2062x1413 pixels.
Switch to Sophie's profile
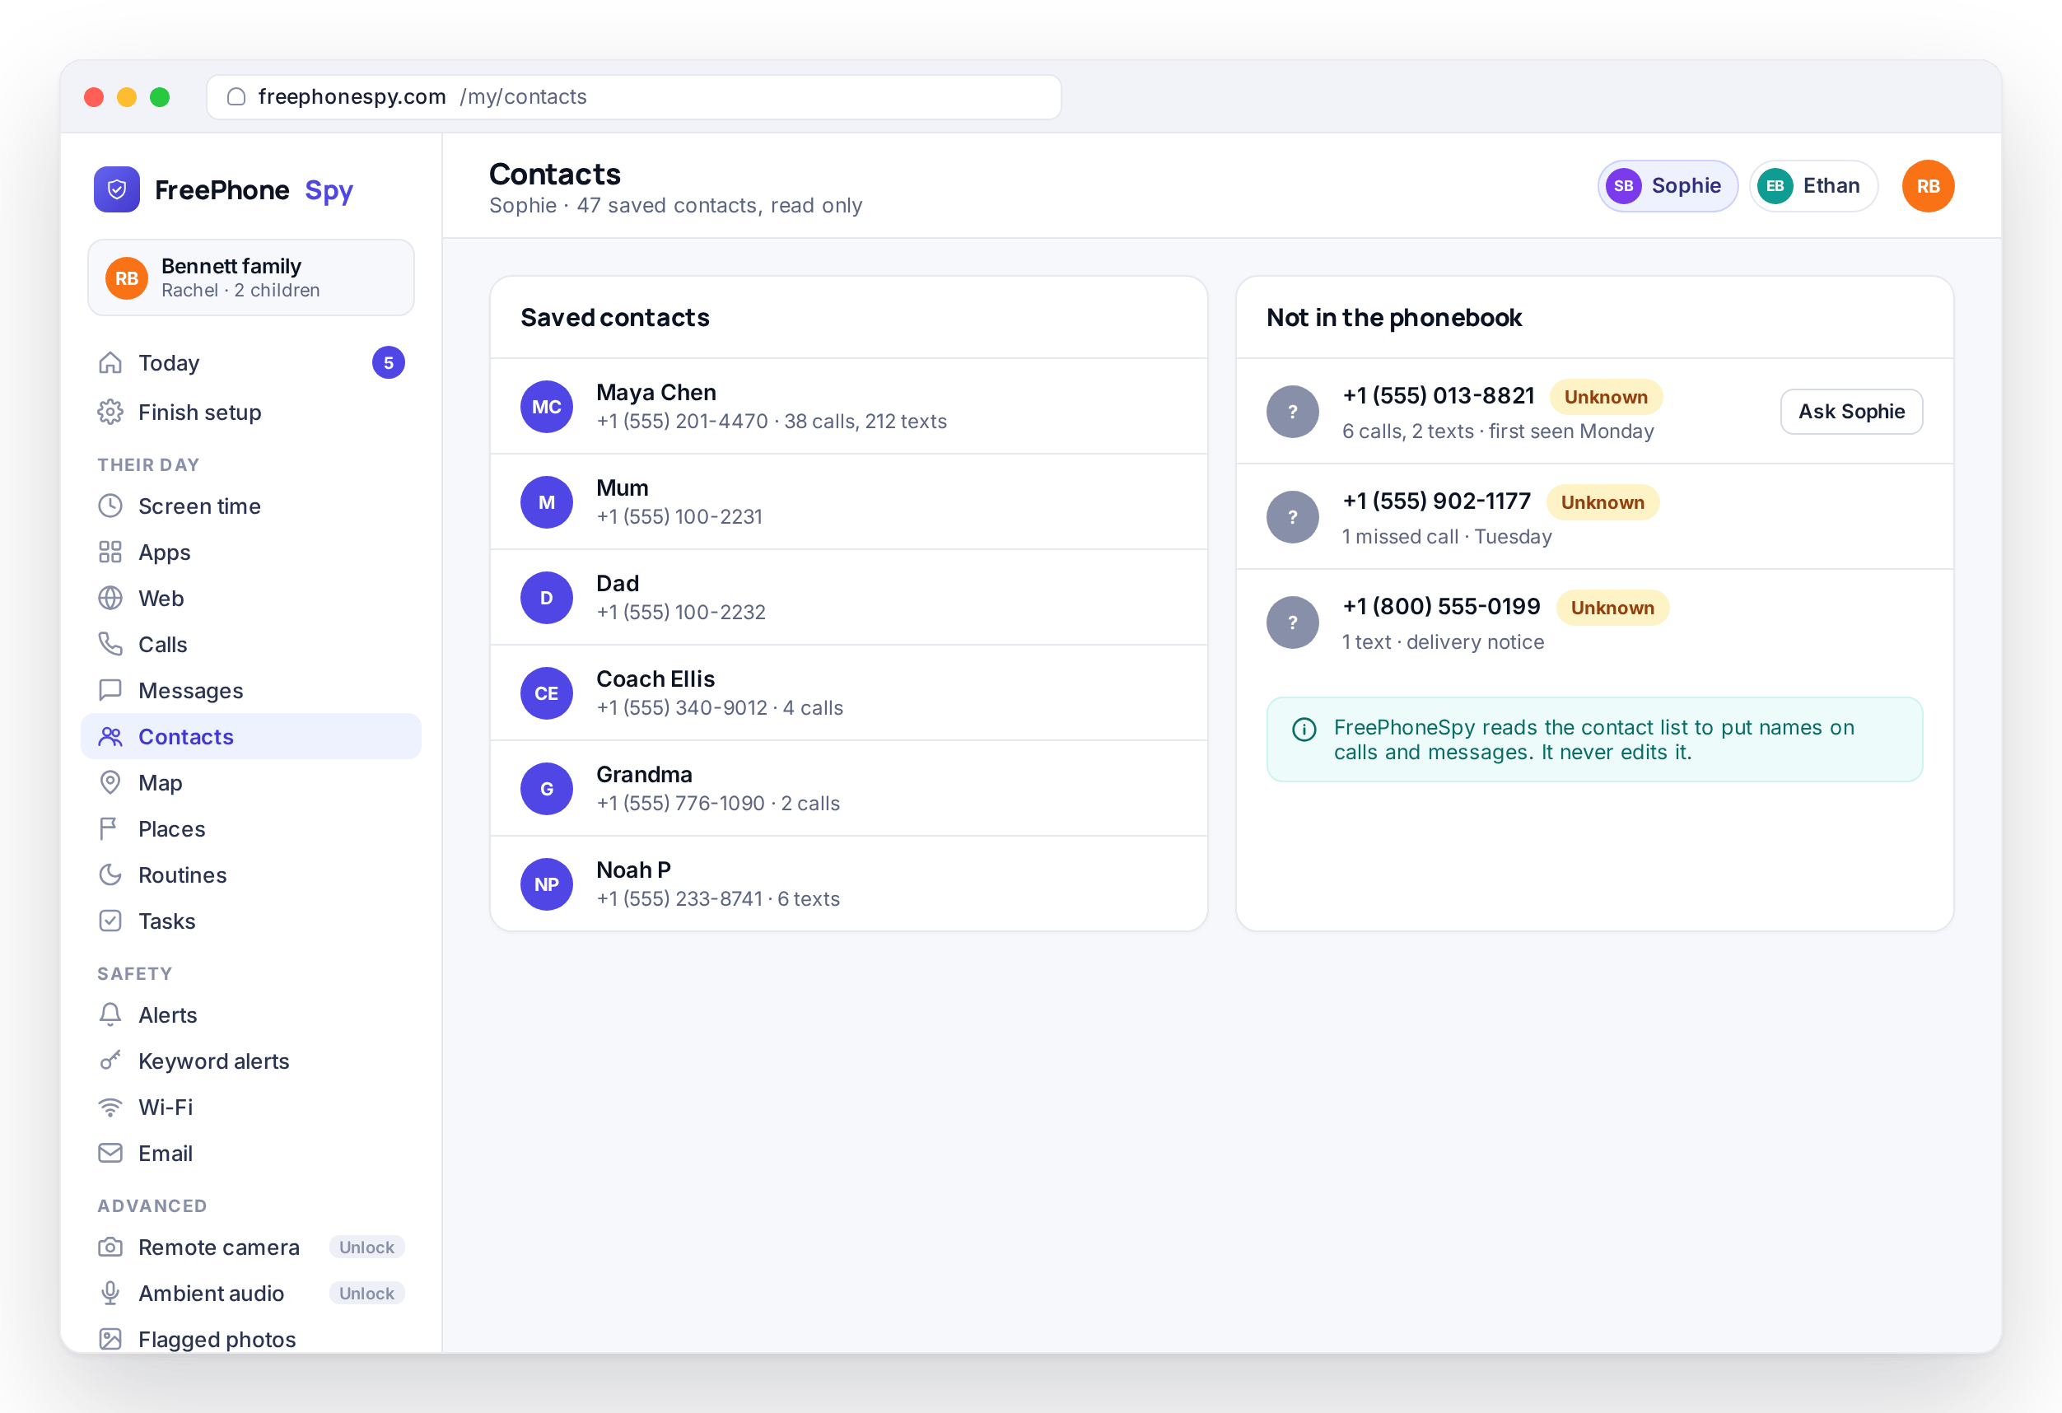[x=1668, y=186]
